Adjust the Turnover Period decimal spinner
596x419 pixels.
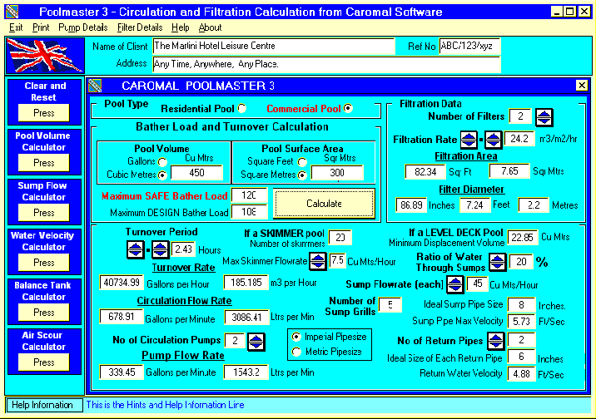[x=160, y=249]
